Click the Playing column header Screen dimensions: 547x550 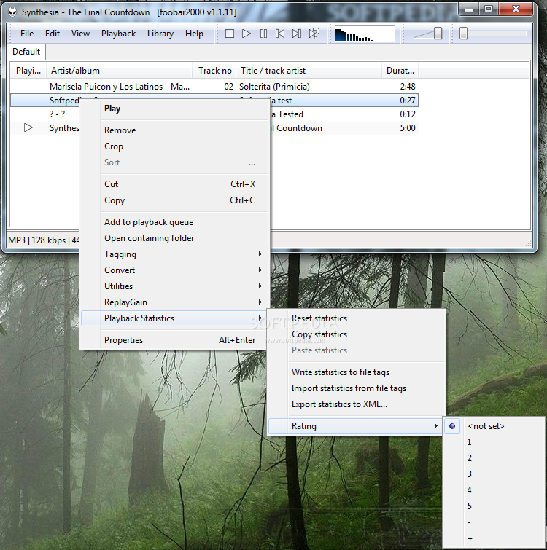click(28, 71)
